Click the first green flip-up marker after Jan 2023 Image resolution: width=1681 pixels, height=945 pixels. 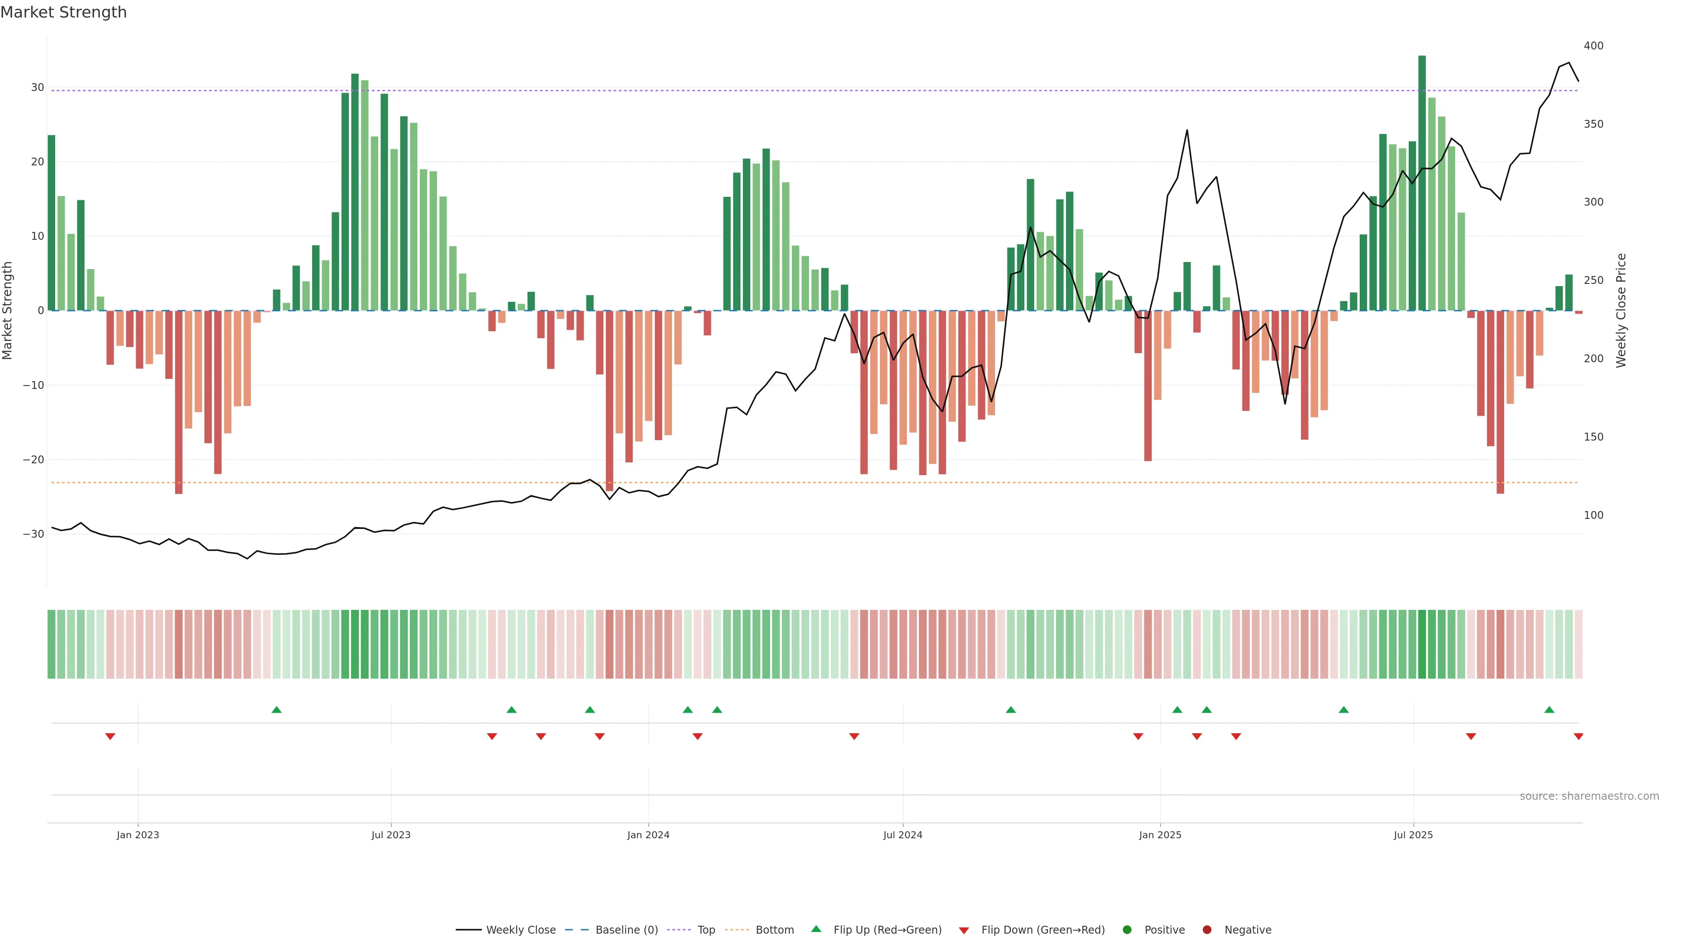click(x=277, y=710)
